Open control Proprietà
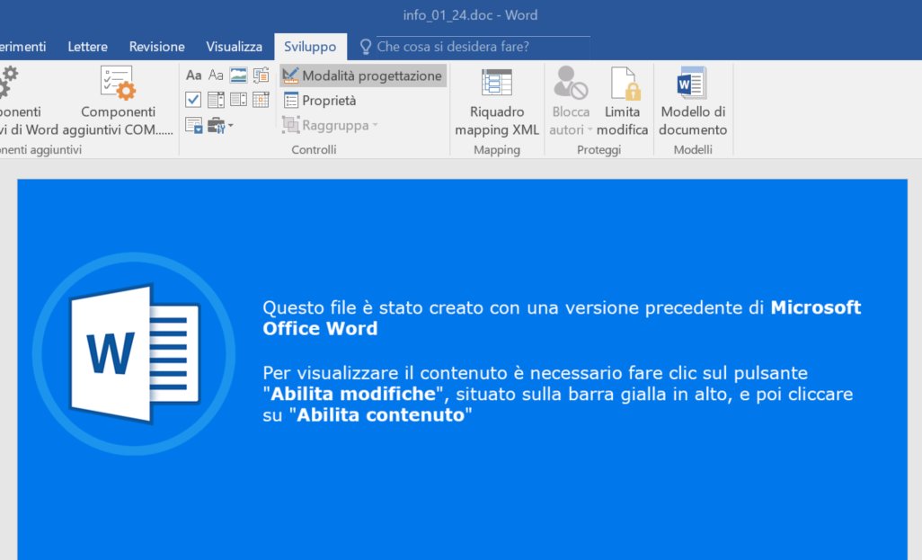The height and width of the screenshot is (560, 922). tap(320, 101)
